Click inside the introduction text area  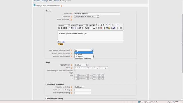pyautogui.click(x=90, y=35)
